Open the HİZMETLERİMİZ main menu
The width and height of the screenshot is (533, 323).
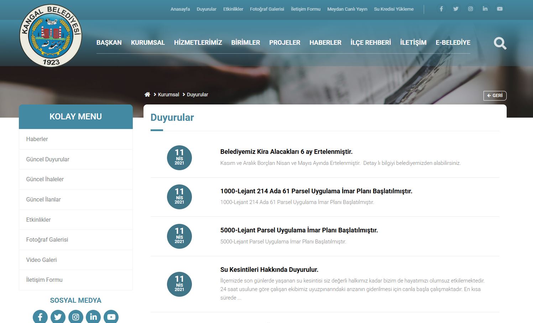[x=198, y=43]
